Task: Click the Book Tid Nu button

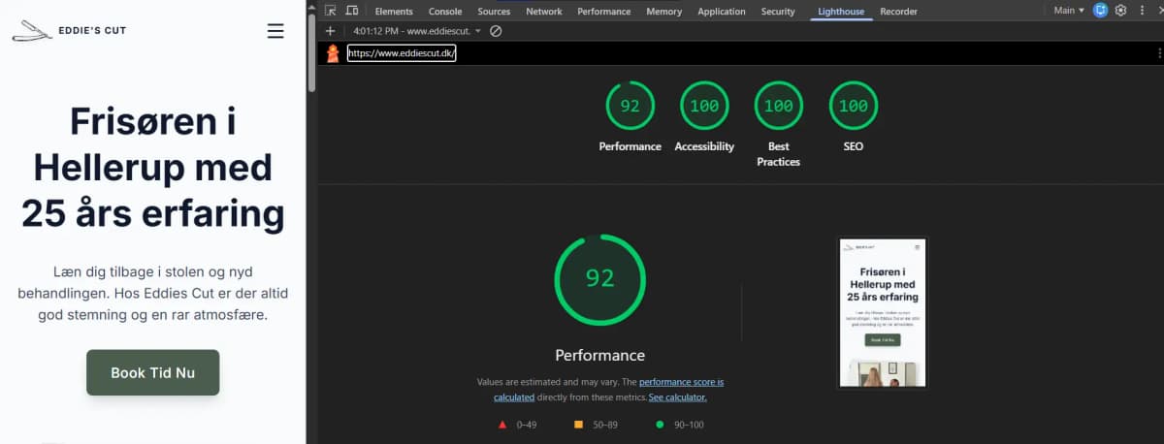Action: (x=153, y=372)
